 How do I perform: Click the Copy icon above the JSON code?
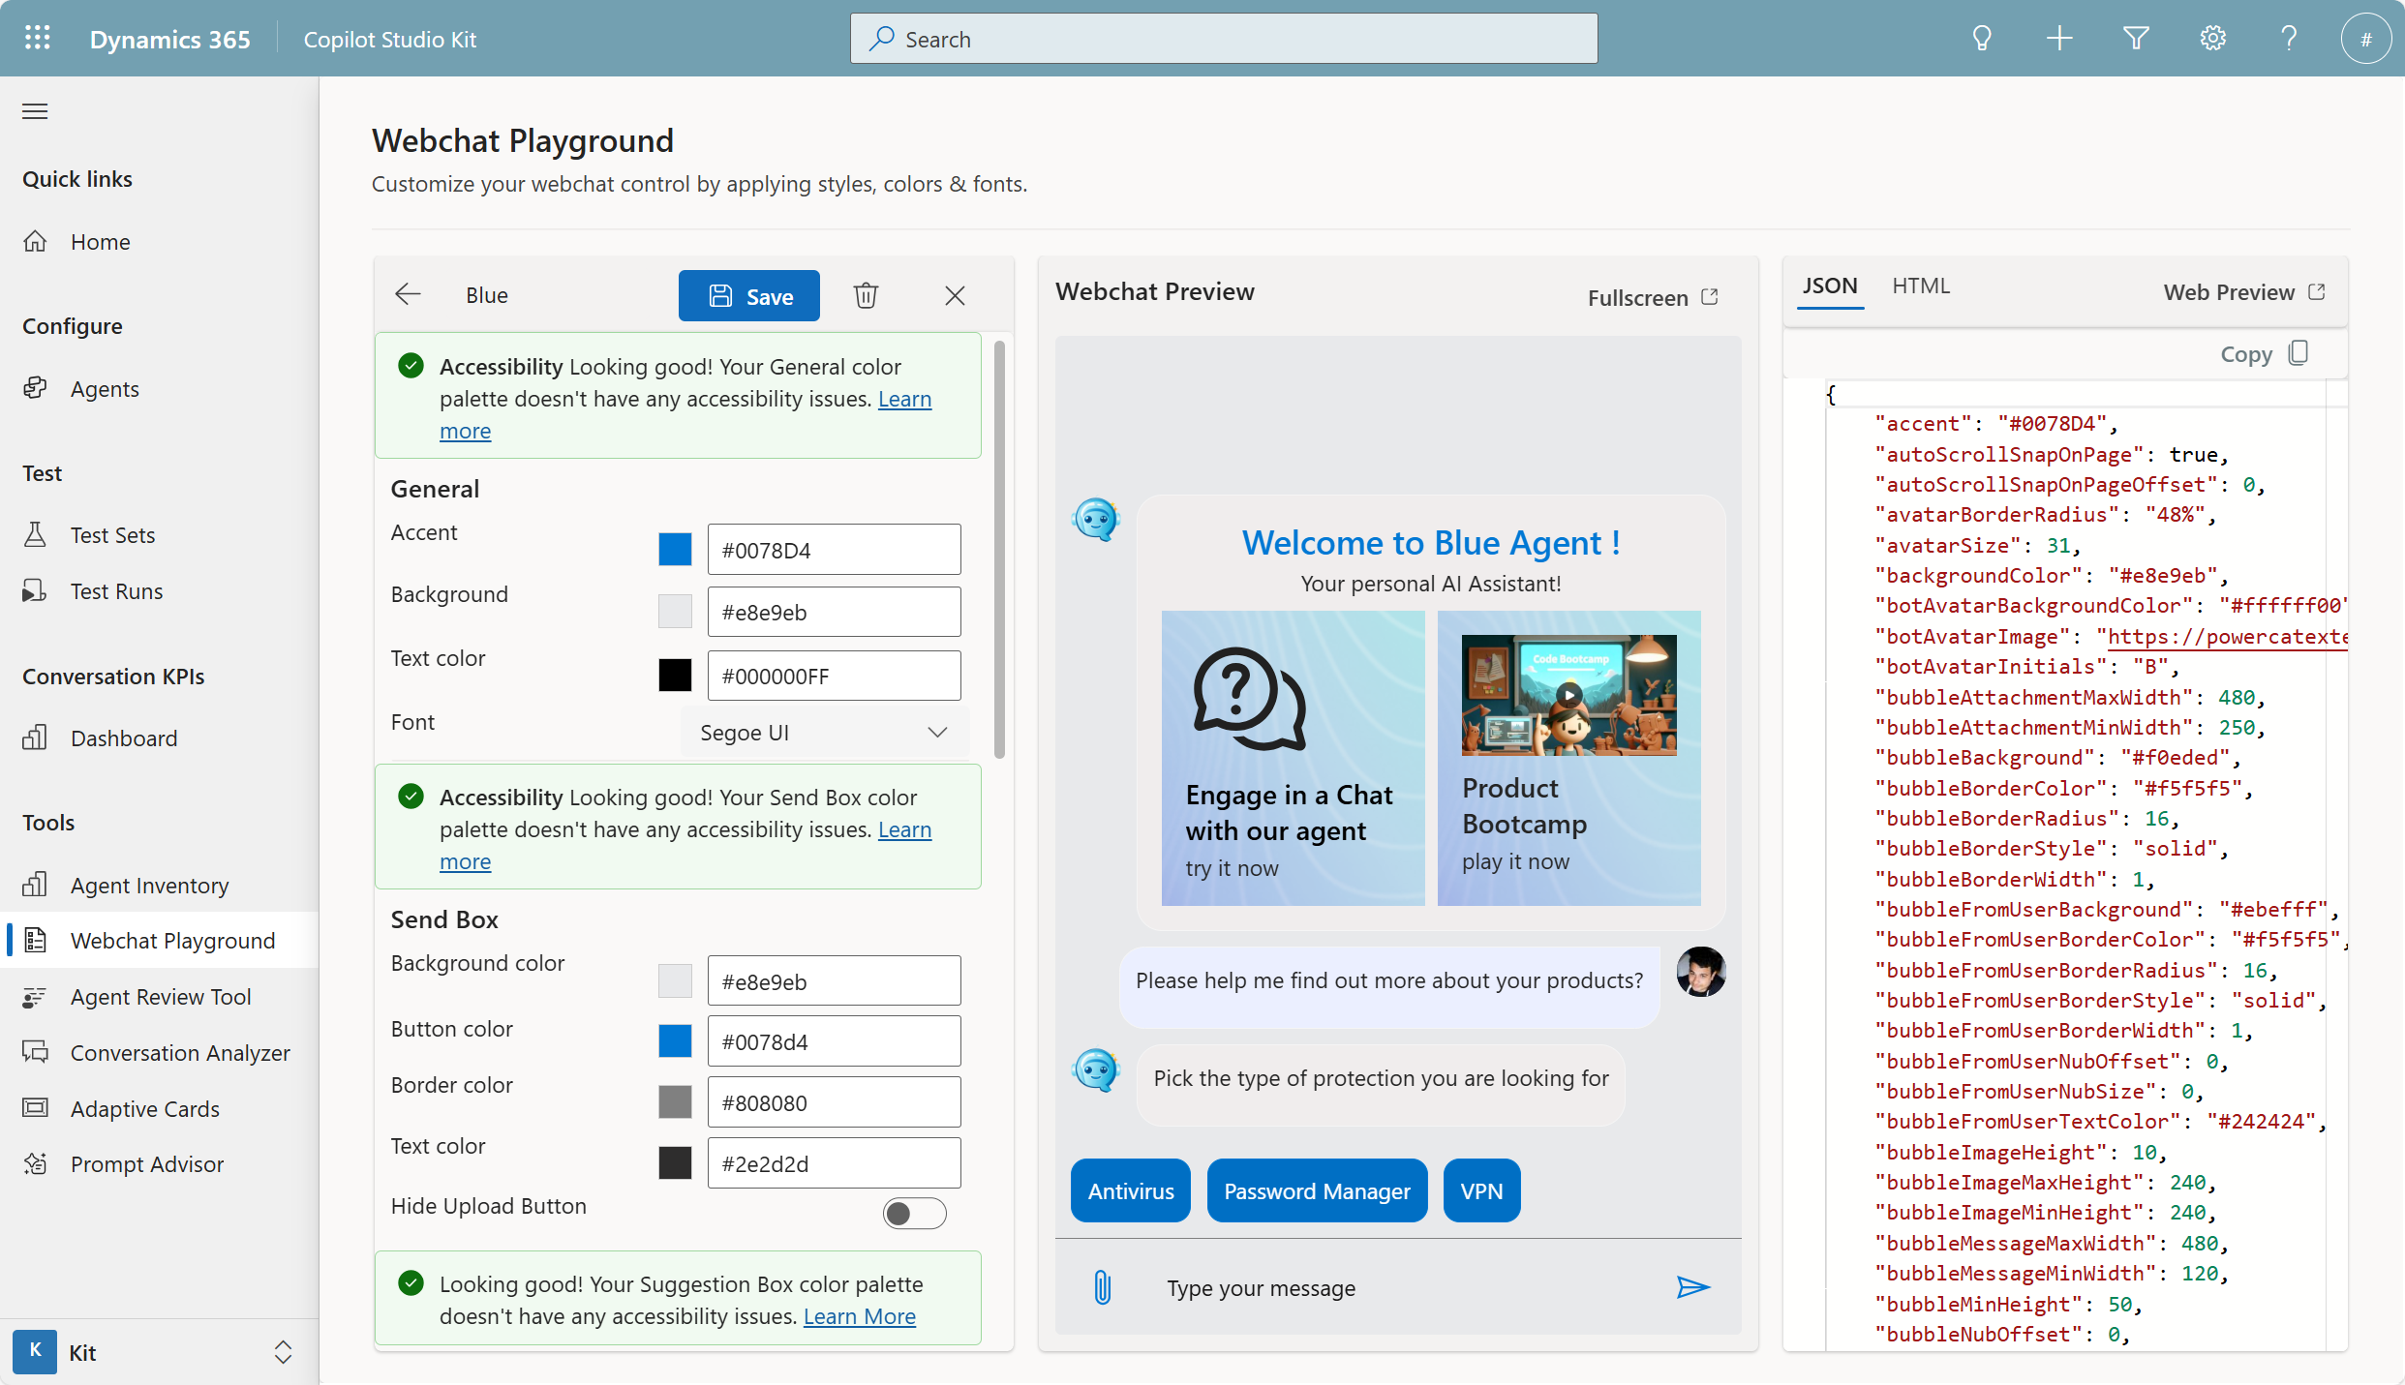pyautogui.click(x=2298, y=353)
